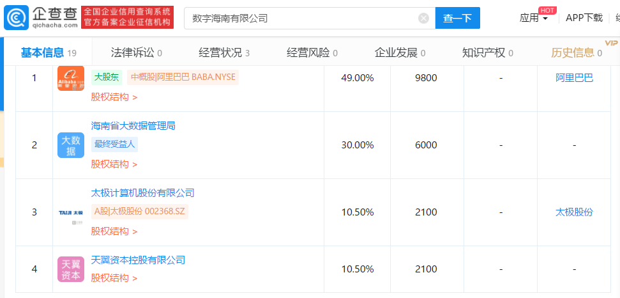Image resolution: width=620 pixels, height=298 pixels.
Task: Switch to the 知识产权 tab
Action: (x=488, y=52)
